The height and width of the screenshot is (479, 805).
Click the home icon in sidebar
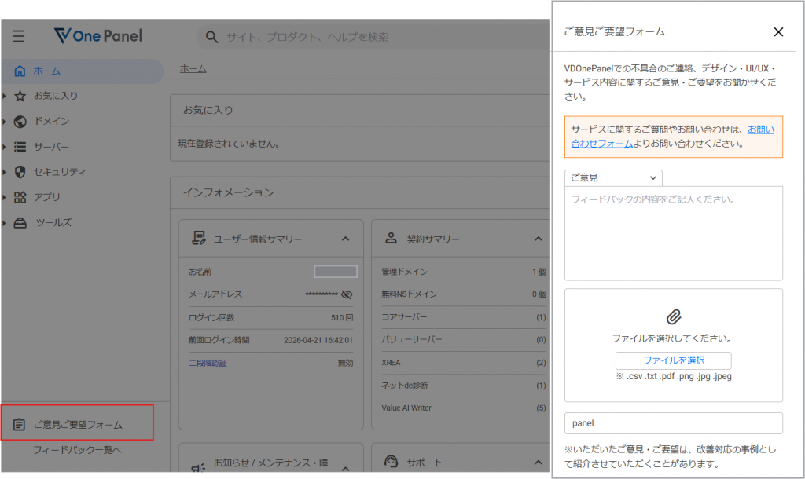coord(20,71)
